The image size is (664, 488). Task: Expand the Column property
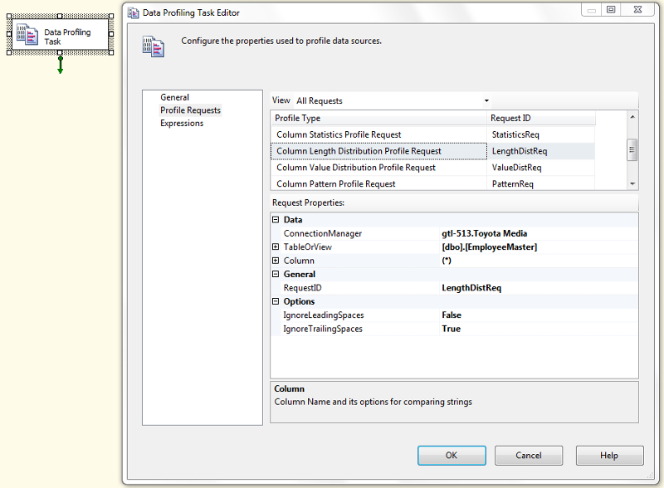276,261
